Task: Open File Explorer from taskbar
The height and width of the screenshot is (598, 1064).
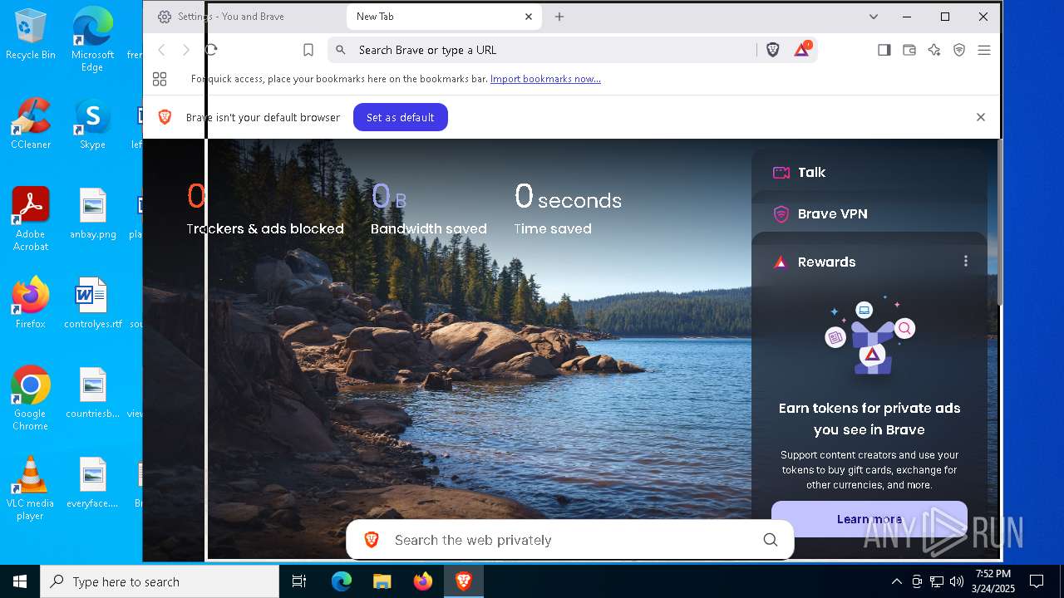Action: click(x=382, y=581)
